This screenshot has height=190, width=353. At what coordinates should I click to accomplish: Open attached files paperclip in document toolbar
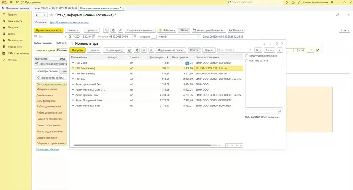[120, 30]
